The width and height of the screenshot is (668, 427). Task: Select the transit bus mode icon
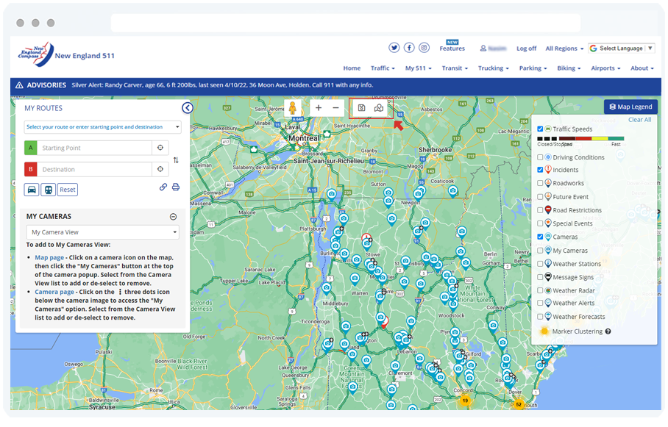[x=48, y=189]
